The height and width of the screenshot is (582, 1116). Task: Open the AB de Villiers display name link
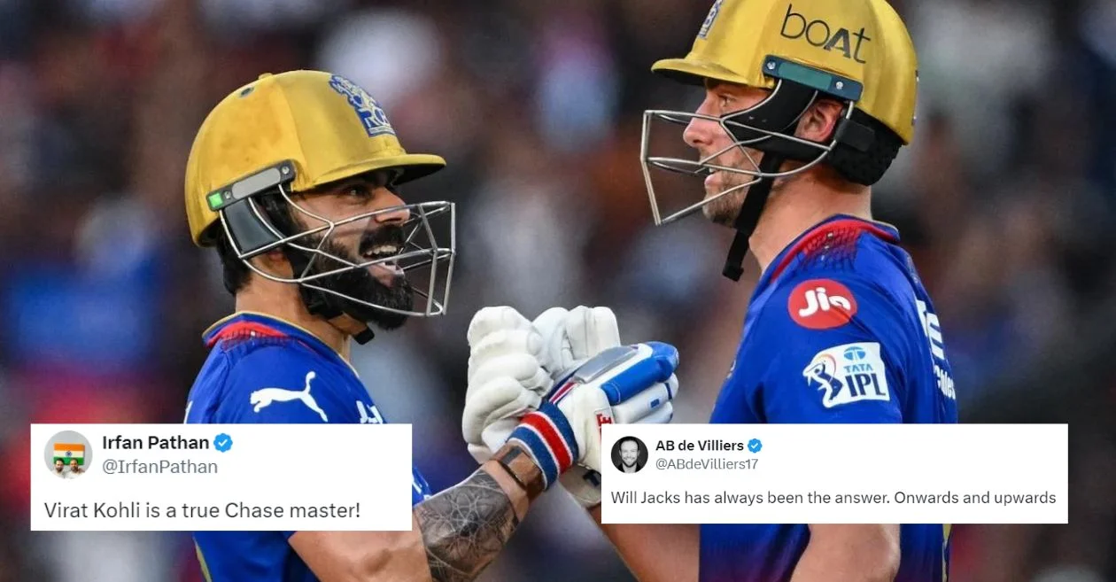699,446
